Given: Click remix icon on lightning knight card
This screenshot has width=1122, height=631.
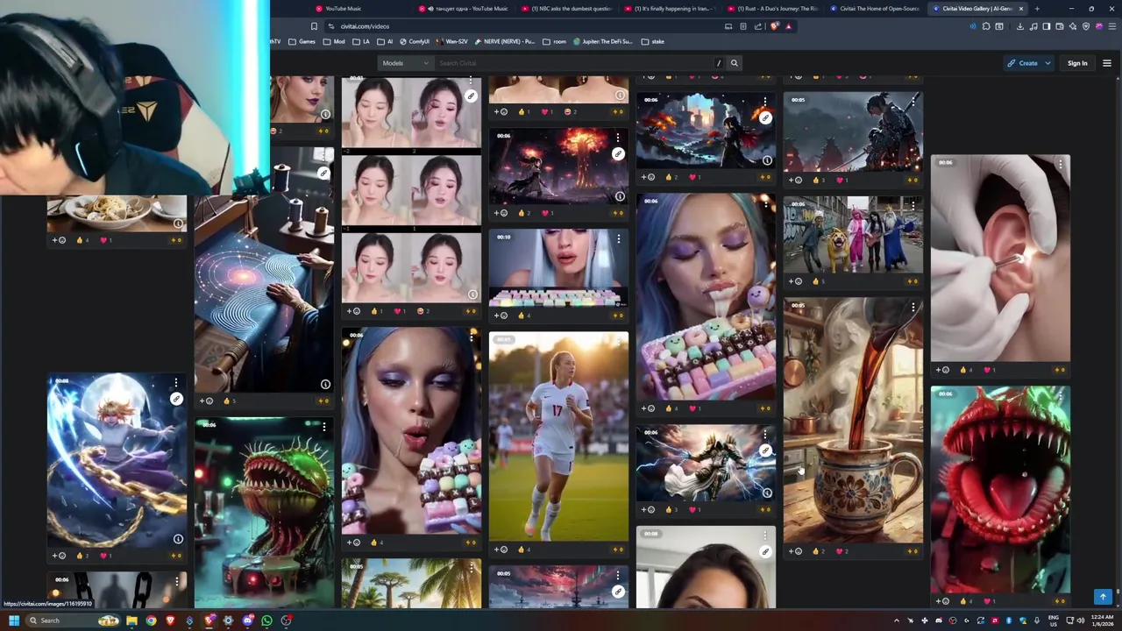Looking at the screenshot, I should (x=765, y=450).
